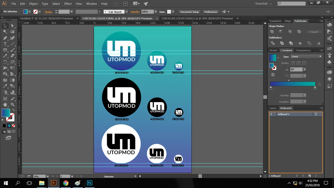Open the 3 pt. Round brush dropdown
The image size is (334, 188).
tap(127, 12)
